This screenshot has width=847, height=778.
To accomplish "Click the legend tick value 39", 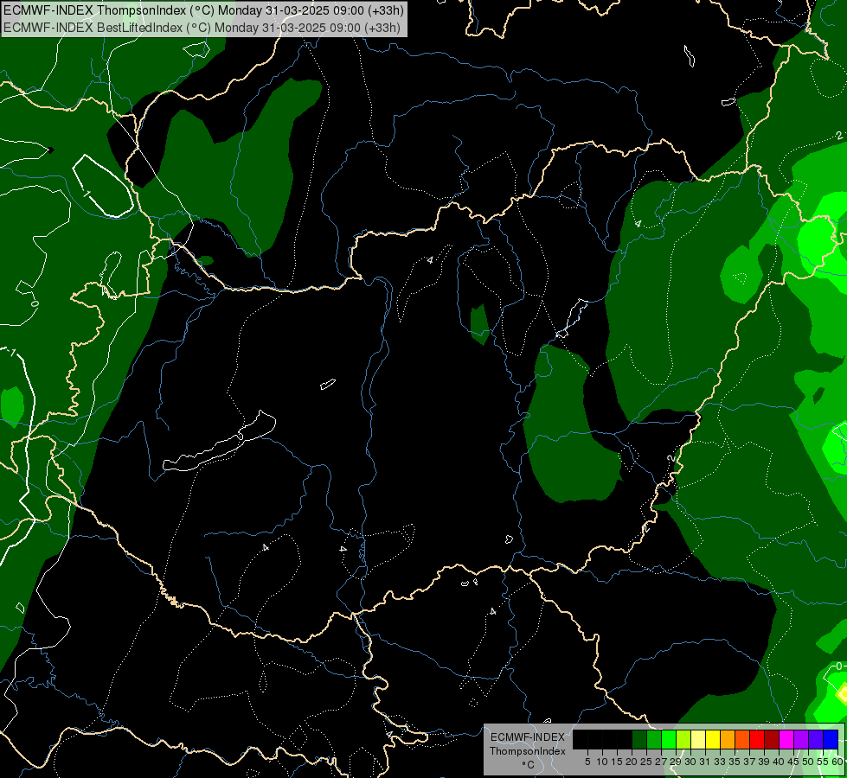I will [764, 762].
